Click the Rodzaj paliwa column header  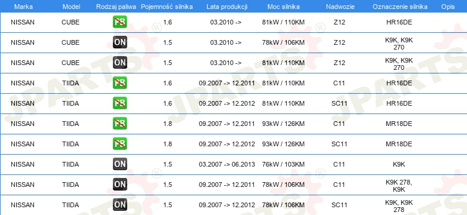116,7
